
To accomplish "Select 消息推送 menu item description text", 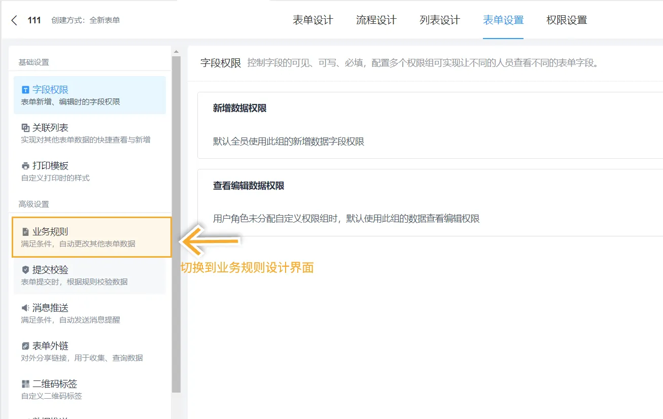I will click(x=71, y=320).
